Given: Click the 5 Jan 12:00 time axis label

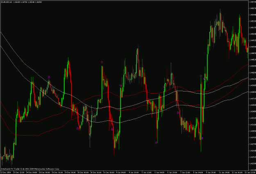Looking at the screenshot, I should click(147, 172).
